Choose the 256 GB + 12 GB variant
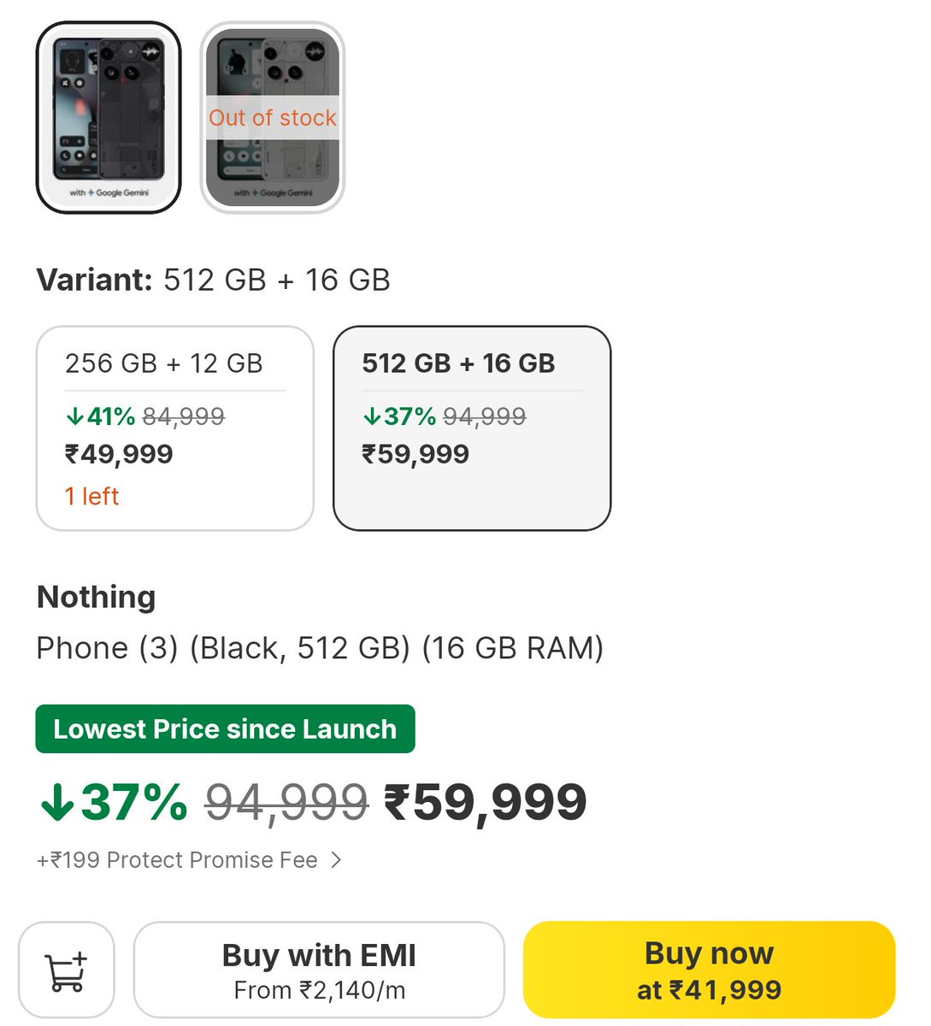The height and width of the screenshot is (1026, 931). pos(175,428)
